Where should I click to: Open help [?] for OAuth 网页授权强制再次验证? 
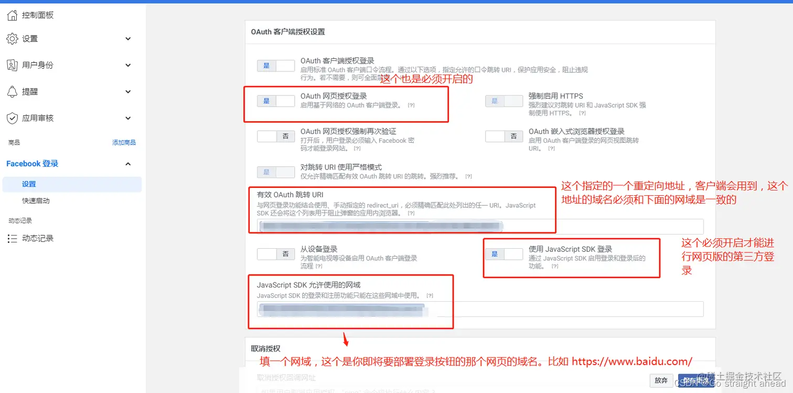[x=357, y=149]
